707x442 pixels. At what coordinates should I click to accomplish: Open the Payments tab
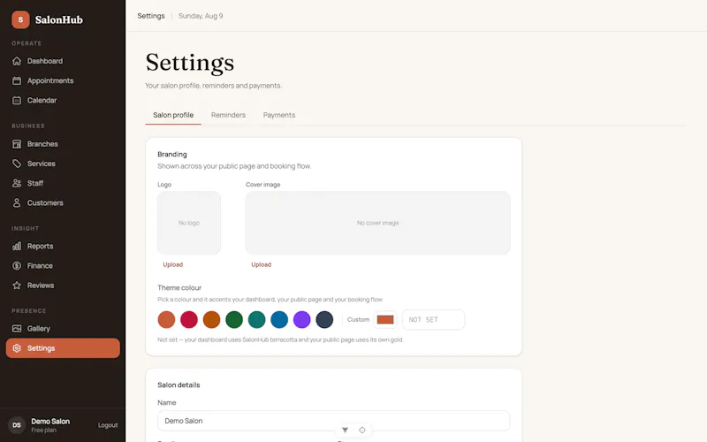(x=279, y=115)
